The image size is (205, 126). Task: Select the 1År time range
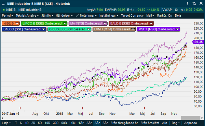click(x=81, y=123)
